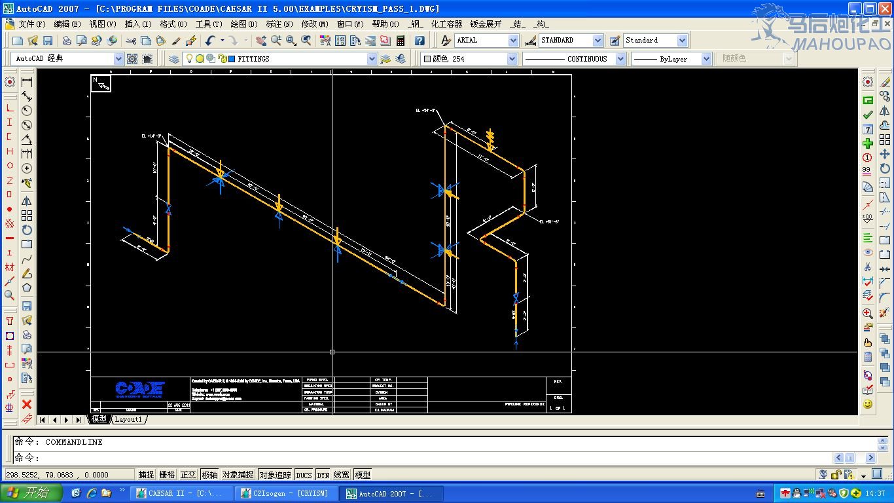Screen dimensions: 894x503
Task: Select the Erase tool in Modify toolbar
Action: (x=885, y=82)
